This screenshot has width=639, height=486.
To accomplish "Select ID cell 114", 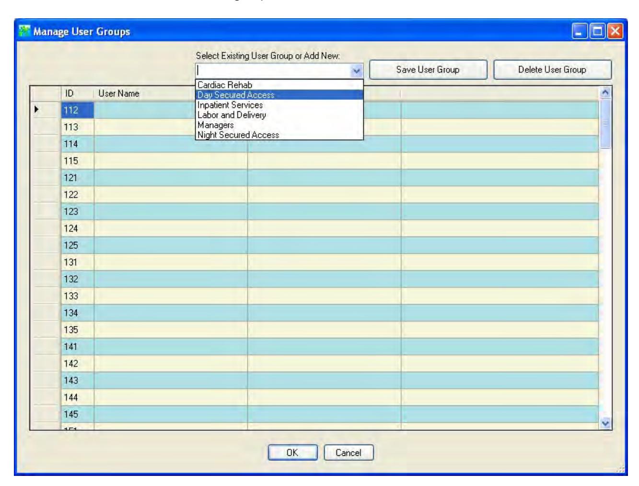I will click(78, 144).
